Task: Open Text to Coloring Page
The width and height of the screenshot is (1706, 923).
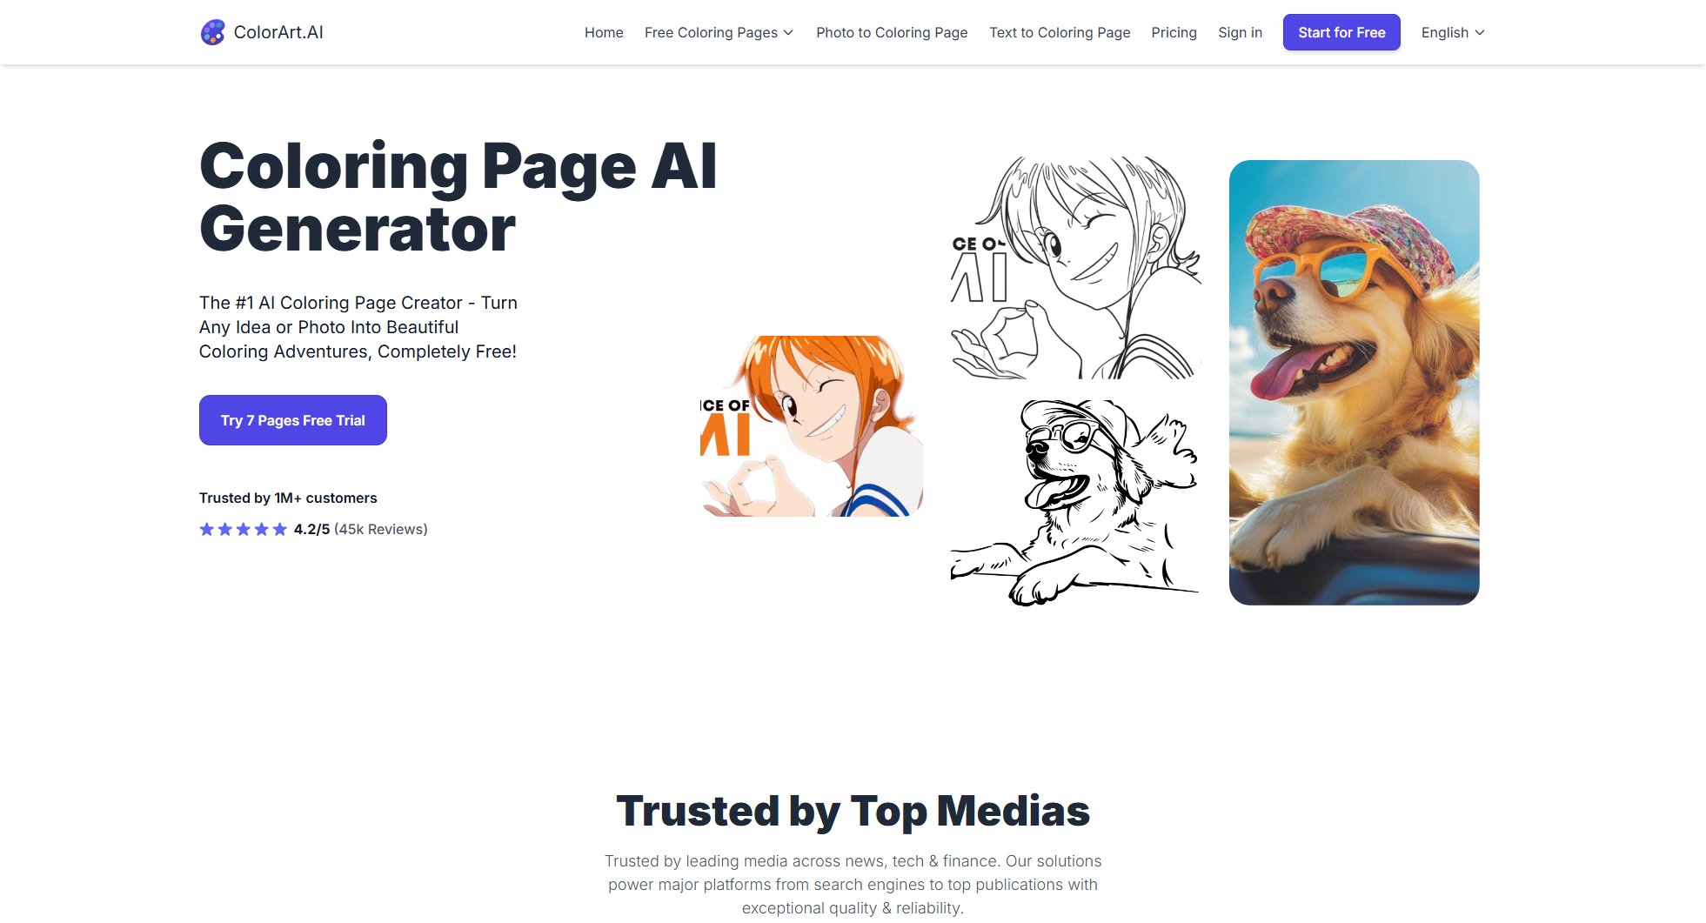Action: point(1060,32)
